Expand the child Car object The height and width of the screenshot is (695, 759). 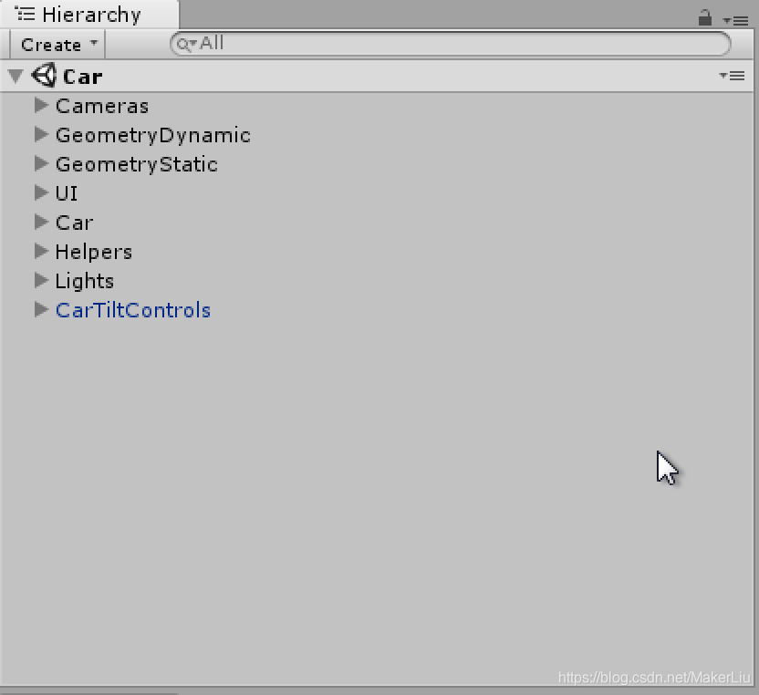click(42, 222)
